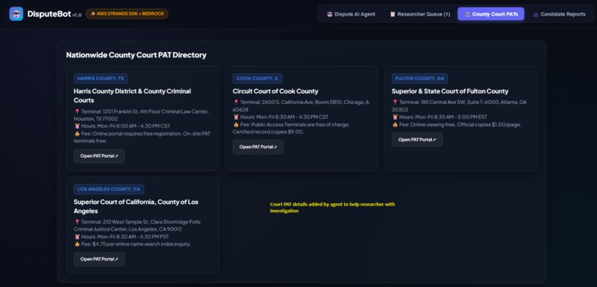The width and height of the screenshot is (597, 287).
Task: Click the Cook County fee money icon
Action: 236,125
